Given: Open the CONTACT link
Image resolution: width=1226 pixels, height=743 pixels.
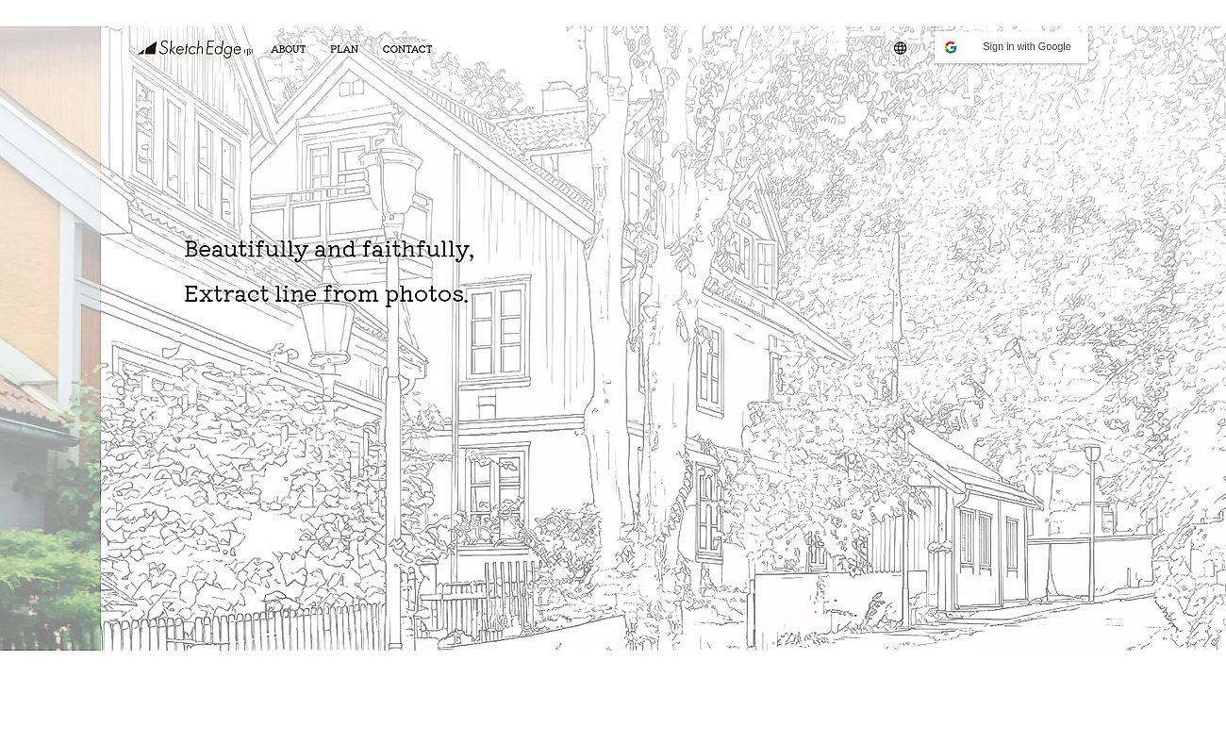Looking at the screenshot, I should [407, 49].
